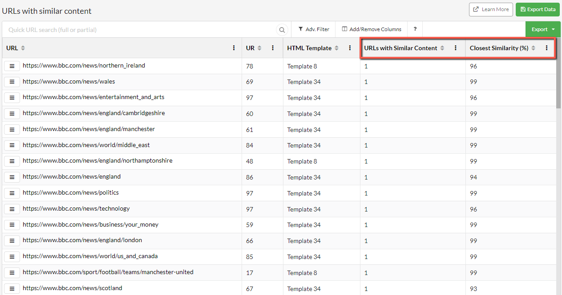The height and width of the screenshot is (295, 562).
Task: Open row menu for business/your_money URL
Action: point(12,225)
